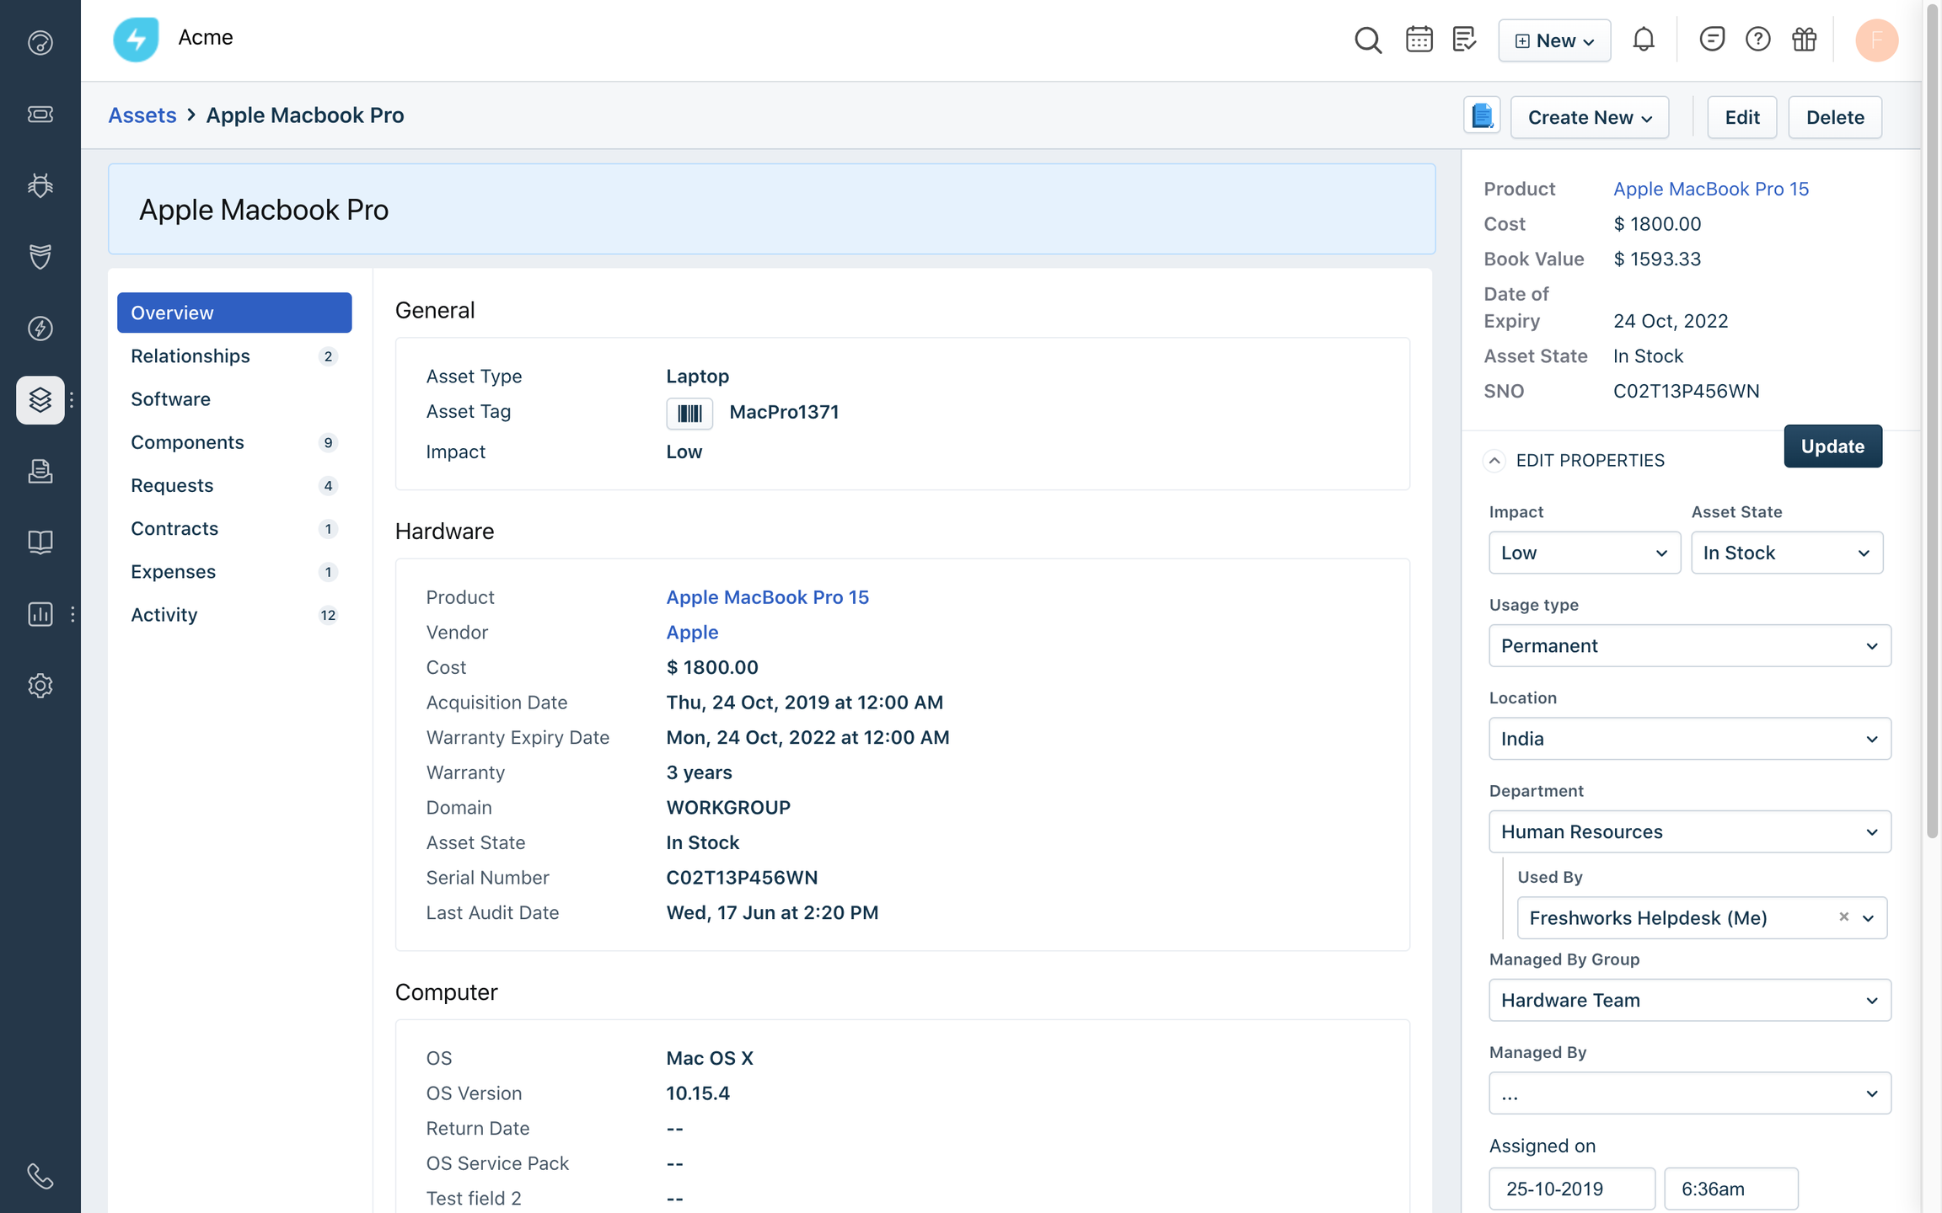The image size is (1942, 1213).
Task: Click the Edit button
Action: tap(1741, 117)
